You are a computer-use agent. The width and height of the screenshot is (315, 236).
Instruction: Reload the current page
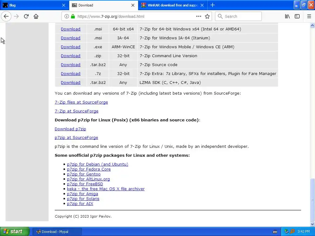pos(26,17)
